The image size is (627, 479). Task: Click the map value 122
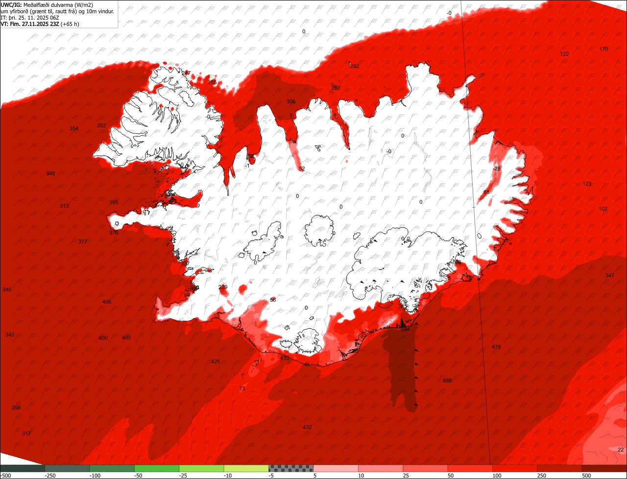tap(564, 54)
